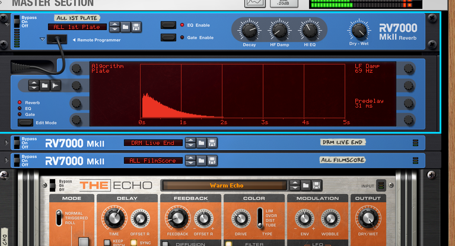Flip The Echo Color Type switch
455x246 pixels.
[260, 218]
